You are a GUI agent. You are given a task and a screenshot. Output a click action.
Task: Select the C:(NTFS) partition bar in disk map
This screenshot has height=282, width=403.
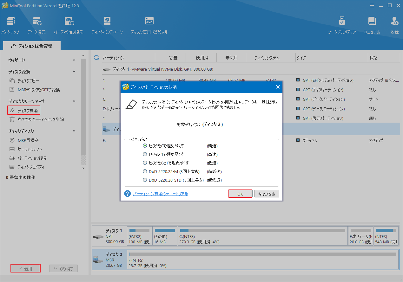pyautogui.click(x=263, y=236)
